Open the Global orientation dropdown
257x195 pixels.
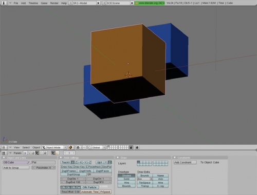point(99,147)
